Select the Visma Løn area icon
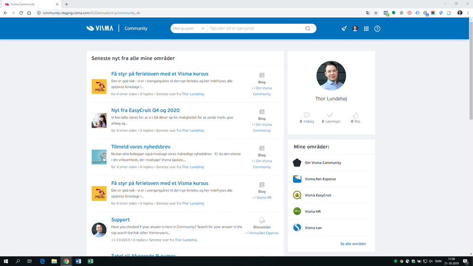Image resolution: width=473 pixels, height=266 pixels. [297, 228]
